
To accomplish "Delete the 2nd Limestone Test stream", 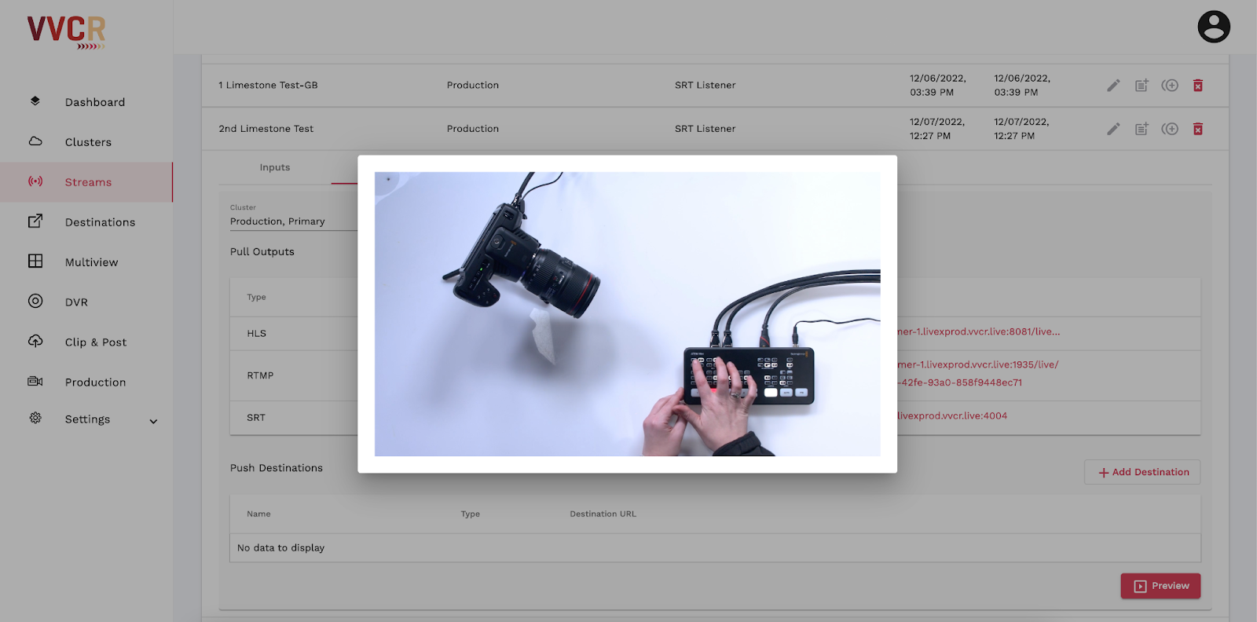I will coord(1198,128).
